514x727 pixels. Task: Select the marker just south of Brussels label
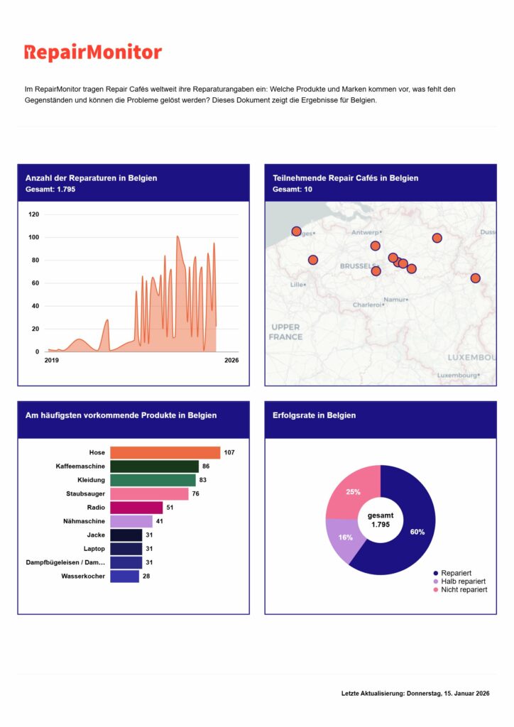coord(376,271)
